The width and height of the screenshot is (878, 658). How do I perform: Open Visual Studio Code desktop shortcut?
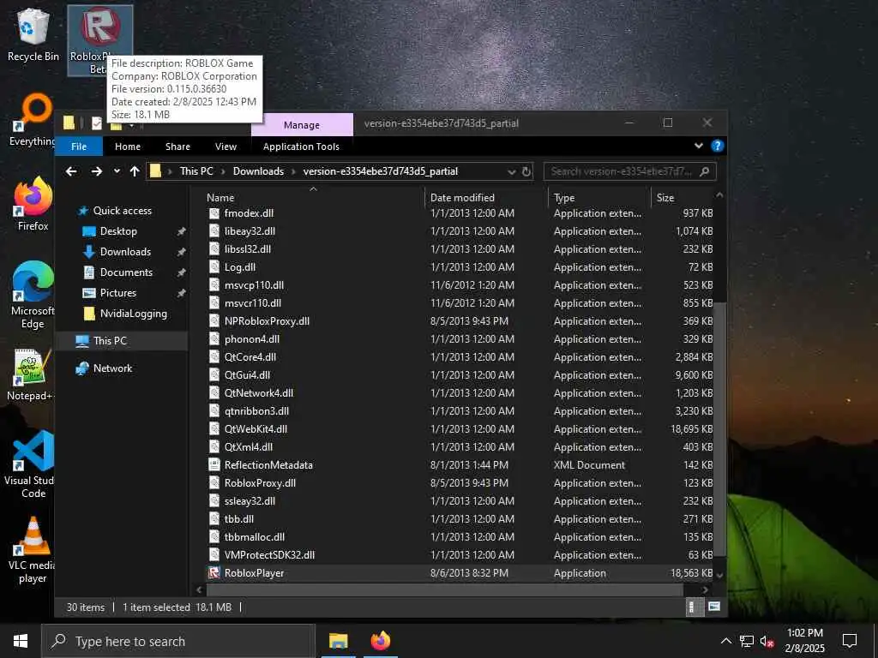(x=33, y=464)
